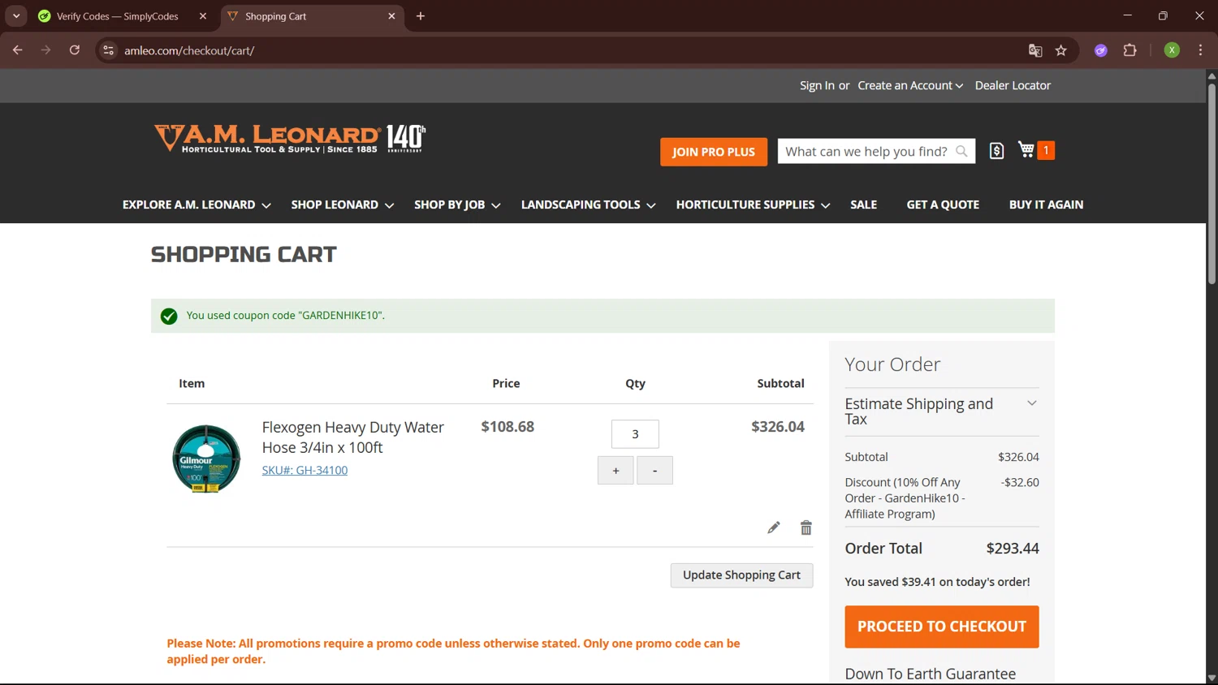Viewport: 1218px width, 685px height.
Task: Click the purple extension icon in toolbar
Action: click(x=1101, y=50)
